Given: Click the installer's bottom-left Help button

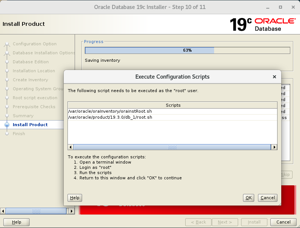Looking at the screenshot, I should click(x=16, y=222).
